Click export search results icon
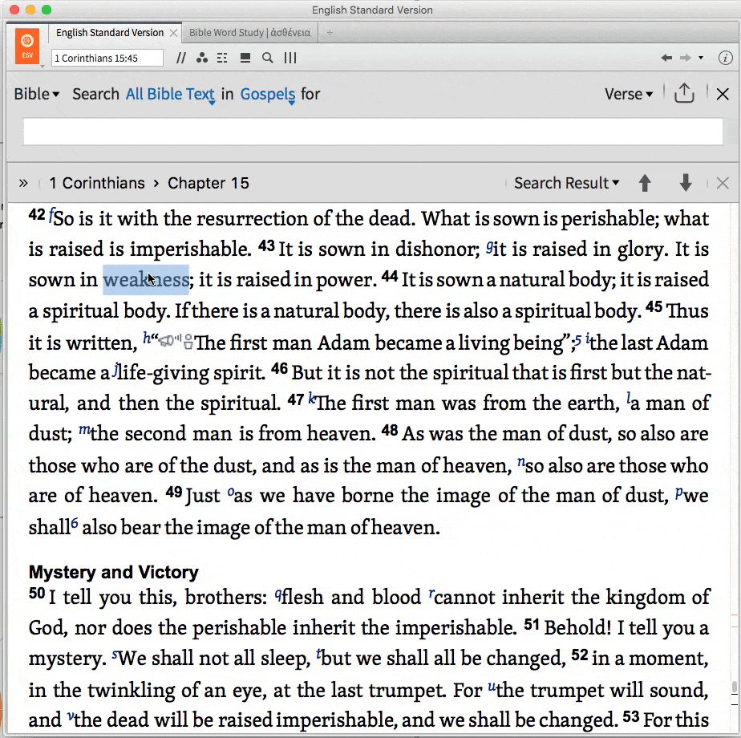The height and width of the screenshot is (738, 741). (x=684, y=93)
